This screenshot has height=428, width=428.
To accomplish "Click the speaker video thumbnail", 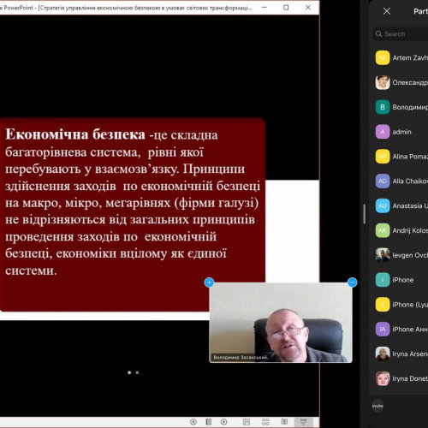I will 281,323.
